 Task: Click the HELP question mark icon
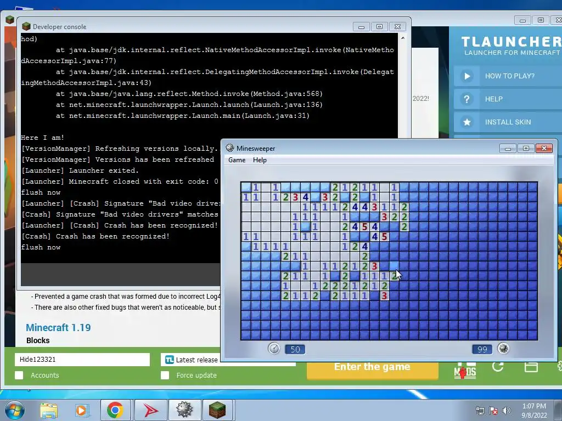point(467,99)
